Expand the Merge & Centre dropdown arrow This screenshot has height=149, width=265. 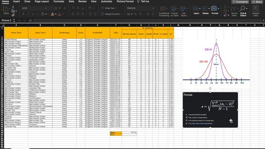point(121,14)
